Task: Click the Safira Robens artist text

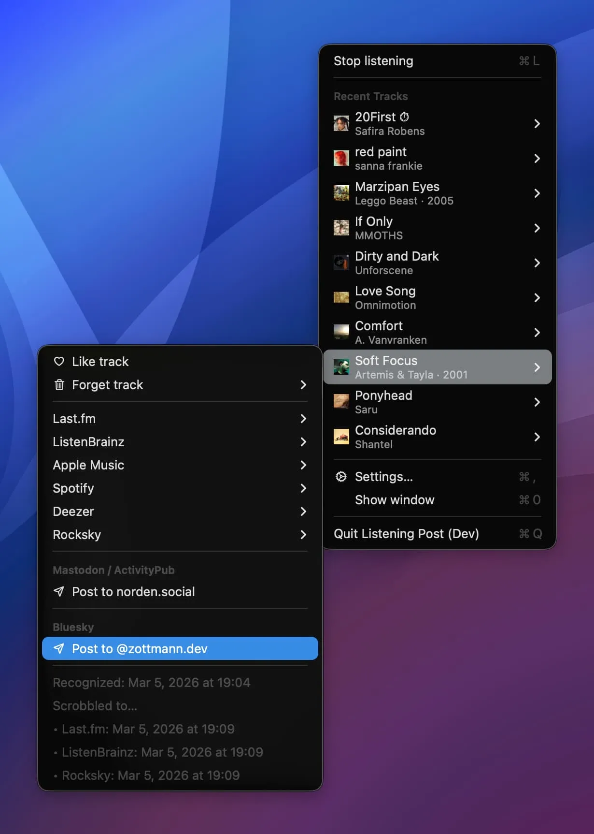Action: coord(390,132)
